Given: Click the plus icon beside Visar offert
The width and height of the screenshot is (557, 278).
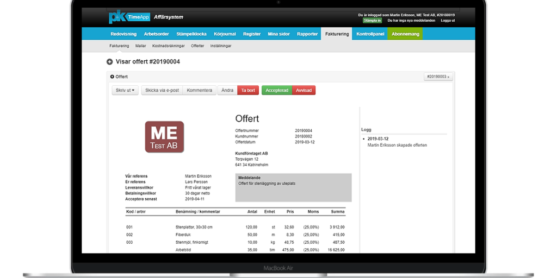Looking at the screenshot, I should 110,62.
